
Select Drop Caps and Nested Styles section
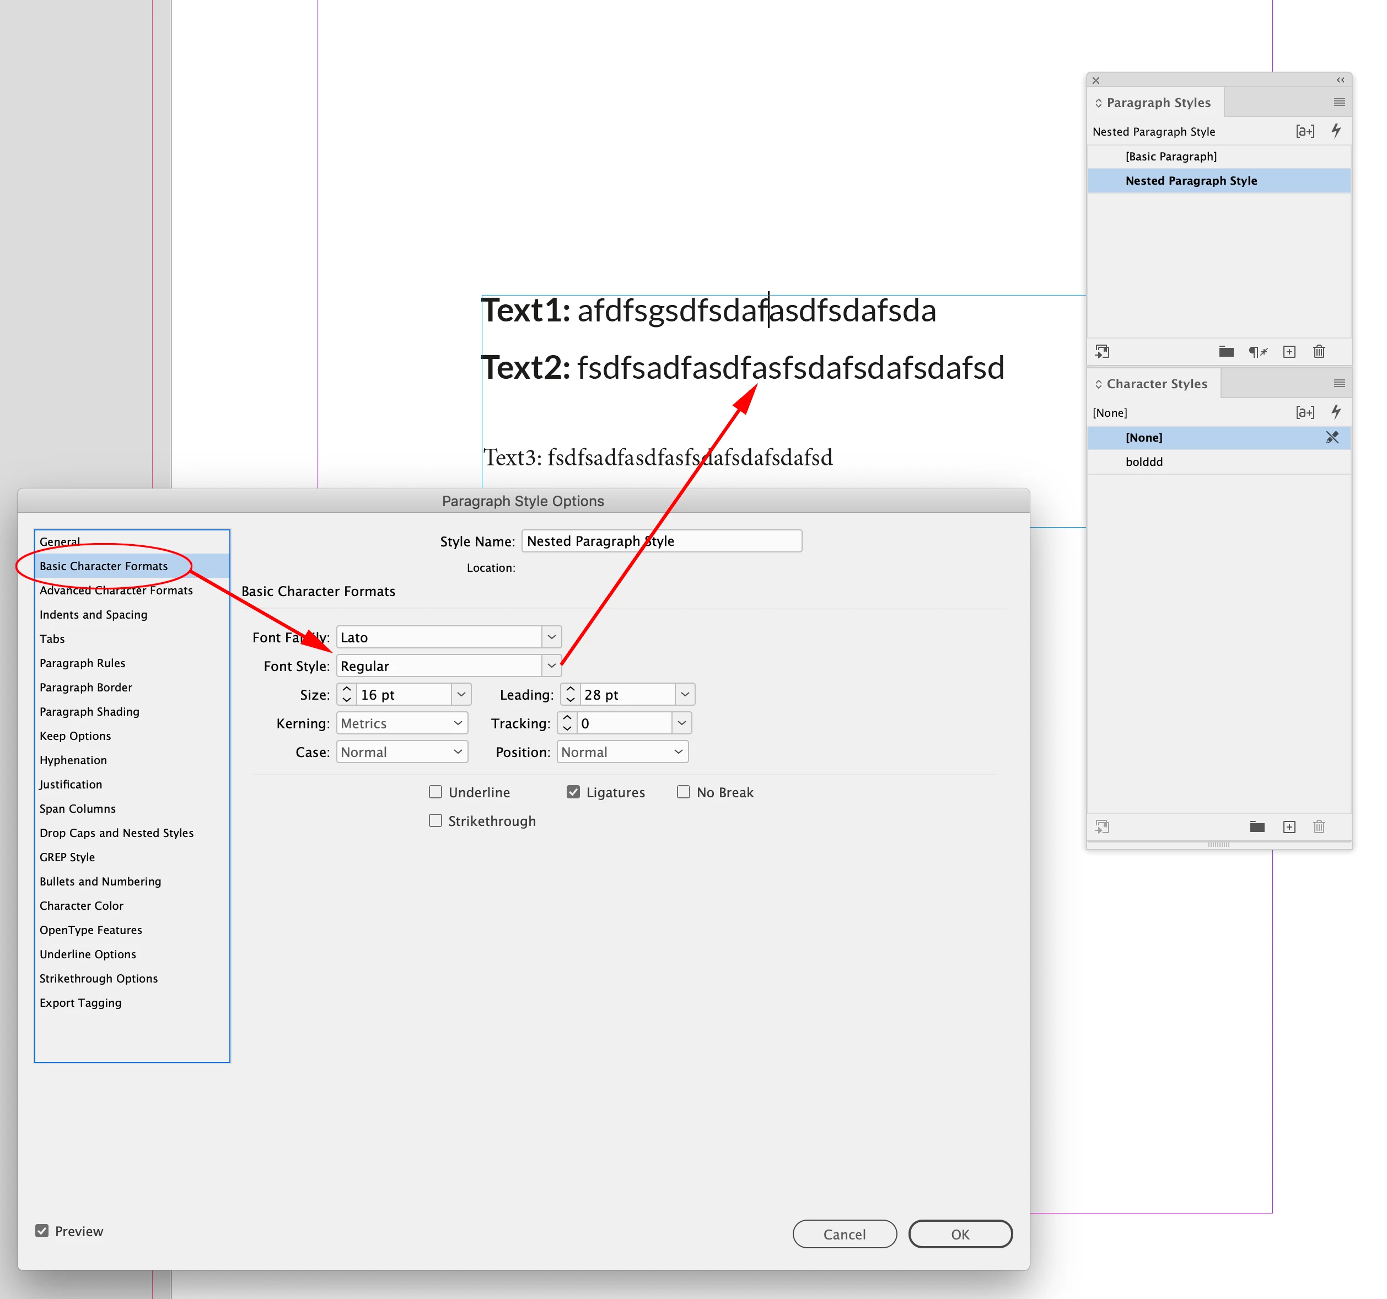(116, 833)
